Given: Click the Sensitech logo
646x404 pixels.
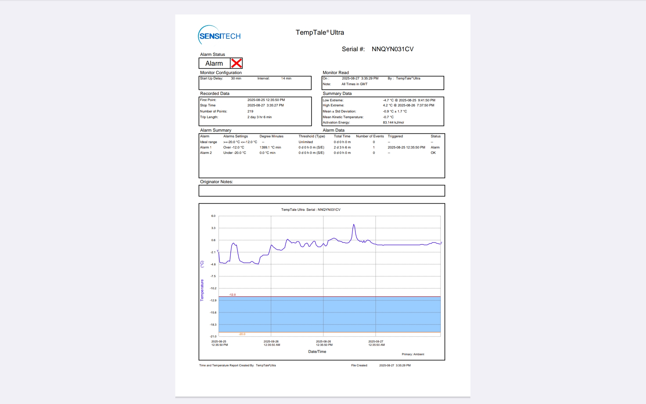Looking at the screenshot, I should [x=219, y=35].
